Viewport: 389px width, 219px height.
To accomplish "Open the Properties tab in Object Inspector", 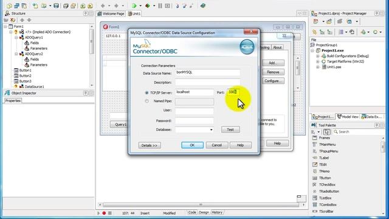I will tap(13, 101).
